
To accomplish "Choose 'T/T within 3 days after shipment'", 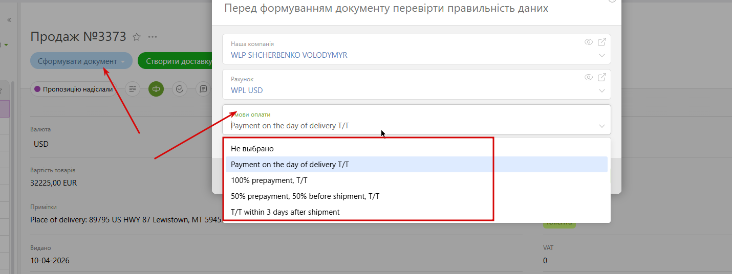I will pos(285,212).
